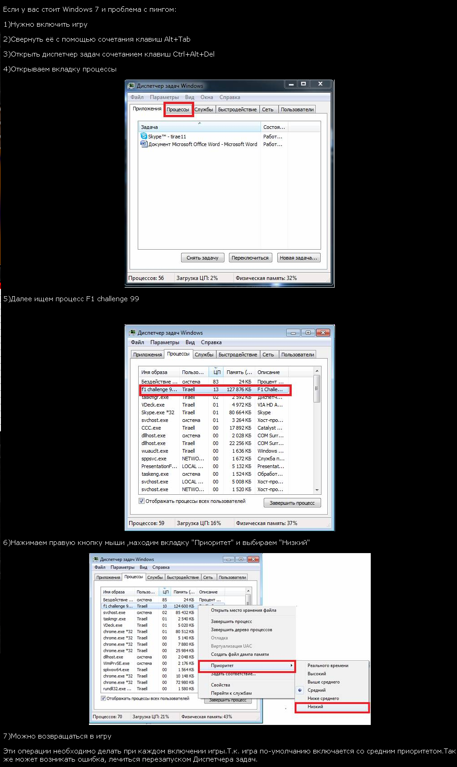Select the 'Средний' priority option
This screenshot has height=767, width=457.
coord(317,690)
